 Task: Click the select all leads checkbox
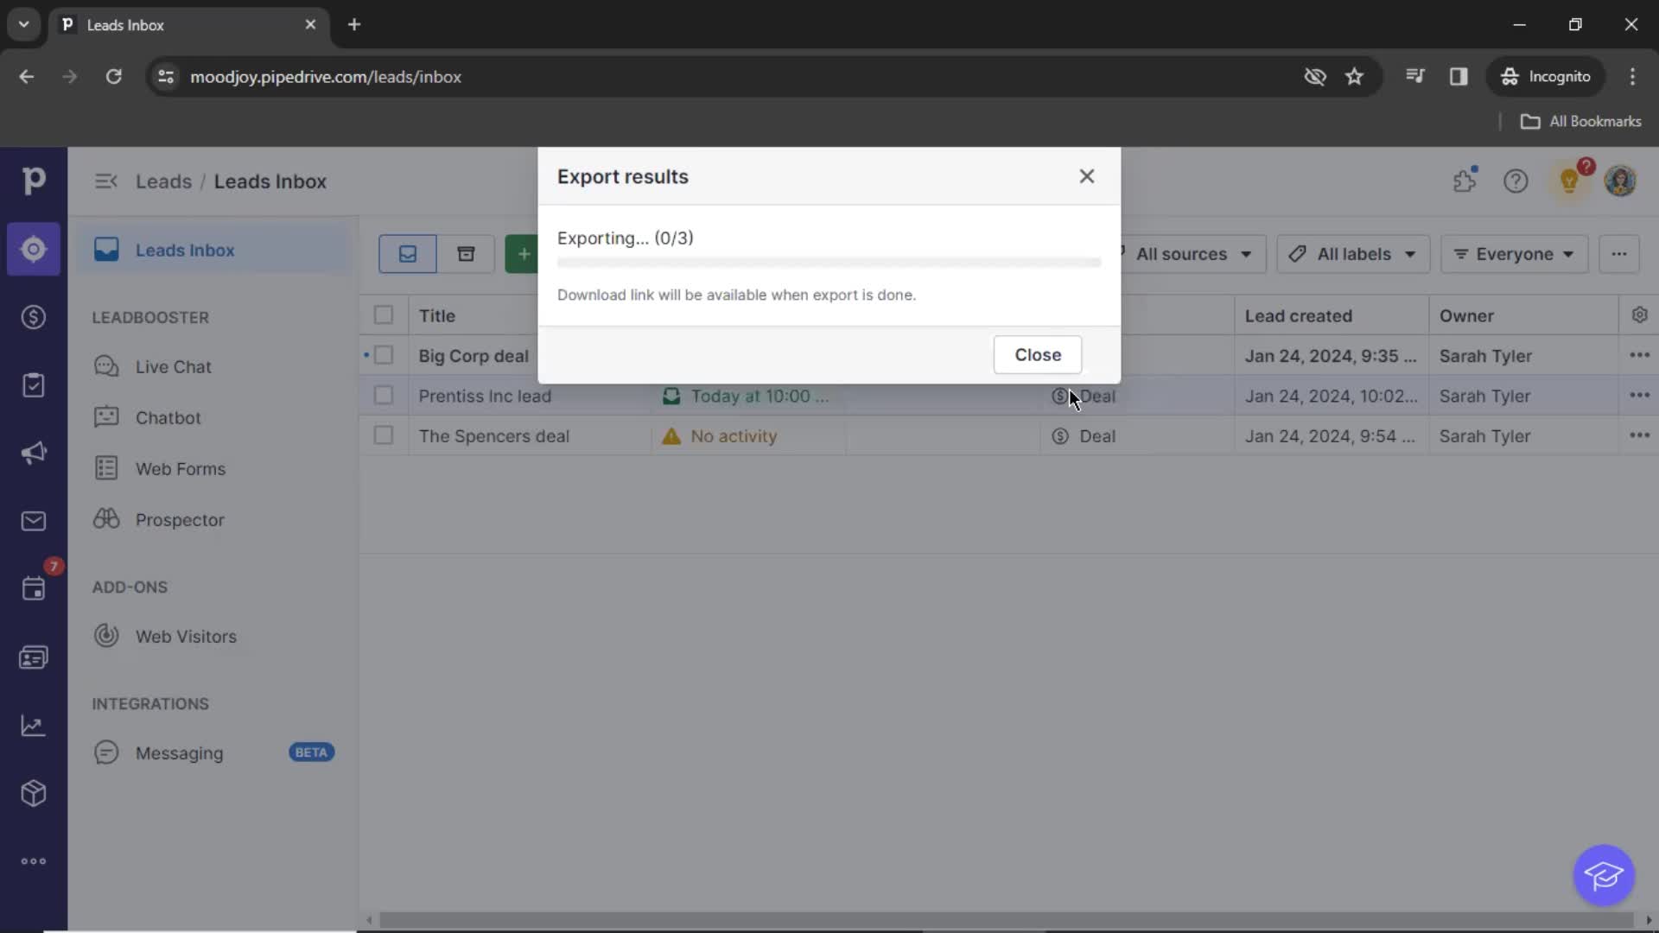[383, 314]
